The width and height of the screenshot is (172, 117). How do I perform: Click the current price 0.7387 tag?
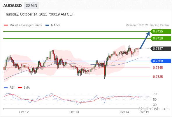161,49
